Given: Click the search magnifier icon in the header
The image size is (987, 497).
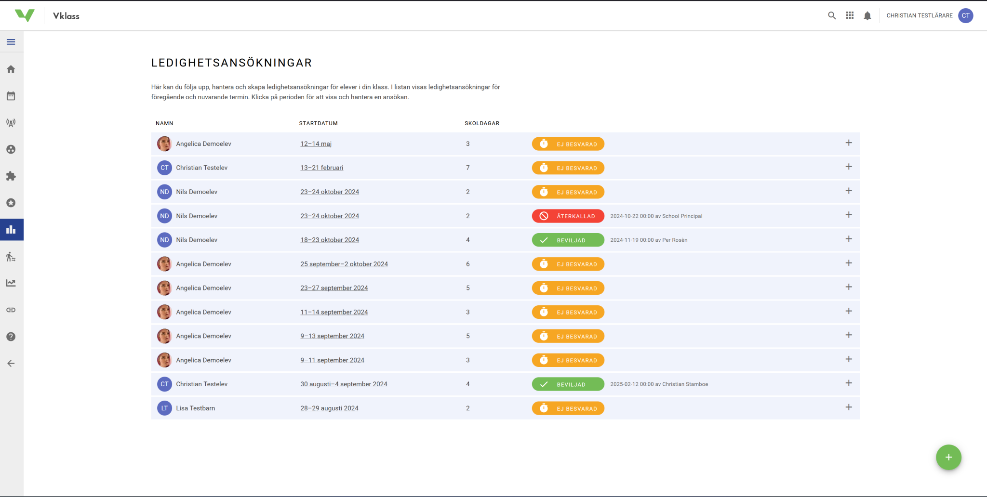Looking at the screenshot, I should tap(832, 15).
